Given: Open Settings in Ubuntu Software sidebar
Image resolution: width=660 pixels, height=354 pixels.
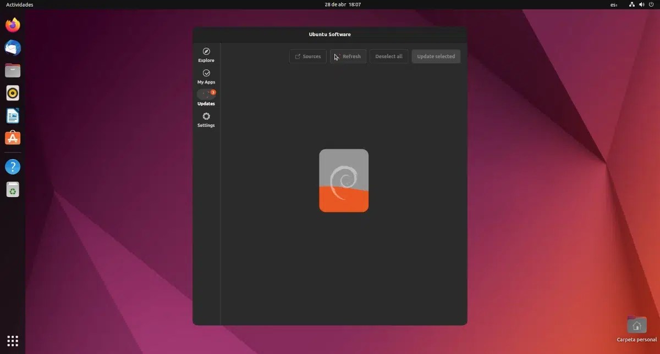Looking at the screenshot, I should [x=206, y=120].
